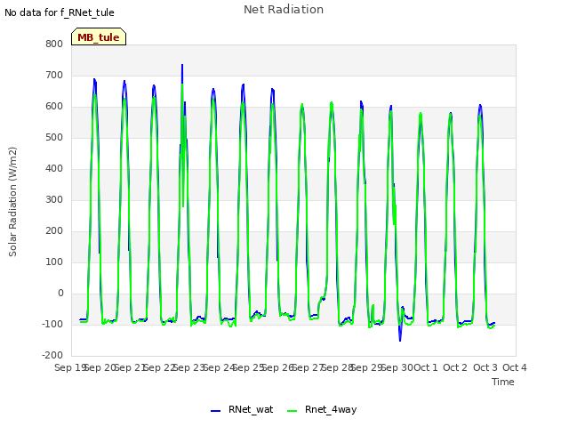
Task: Click the 700 y-axis tick label
Action: [x=54, y=75]
